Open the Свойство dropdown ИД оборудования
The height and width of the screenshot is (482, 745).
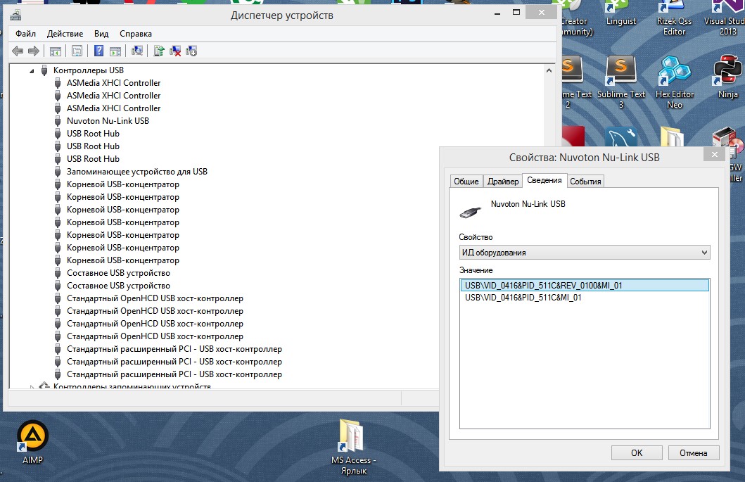[585, 253]
